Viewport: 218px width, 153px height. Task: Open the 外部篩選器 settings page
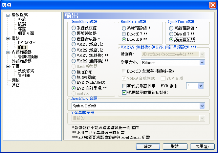coord(21,61)
